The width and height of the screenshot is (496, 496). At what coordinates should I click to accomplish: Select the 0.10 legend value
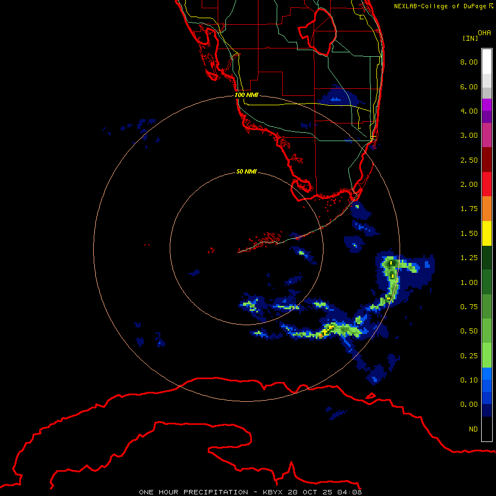[469, 380]
